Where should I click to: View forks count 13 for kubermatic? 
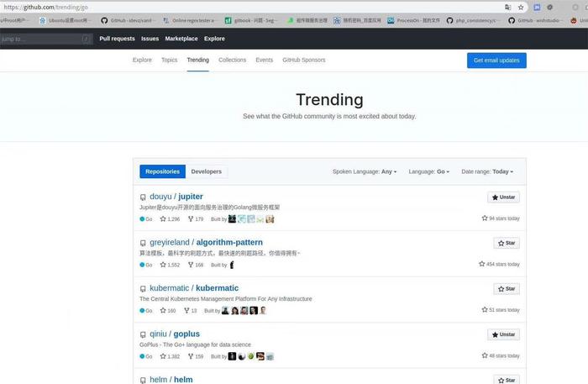click(190, 311)
